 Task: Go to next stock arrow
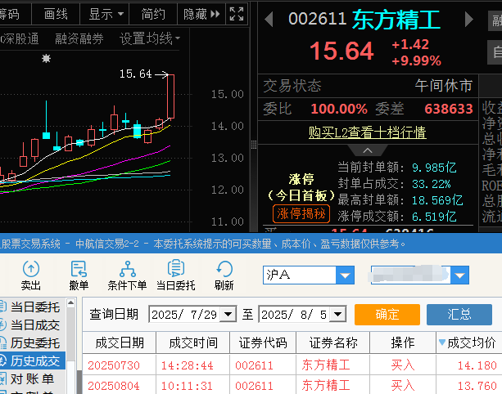[468, 19]
